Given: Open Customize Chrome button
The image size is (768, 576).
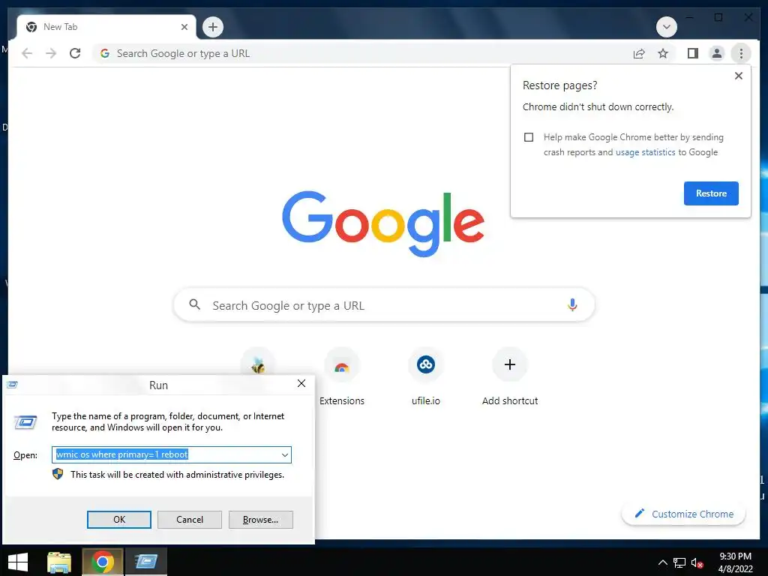Looking at the screenshot, I should [x=684, y=514].
